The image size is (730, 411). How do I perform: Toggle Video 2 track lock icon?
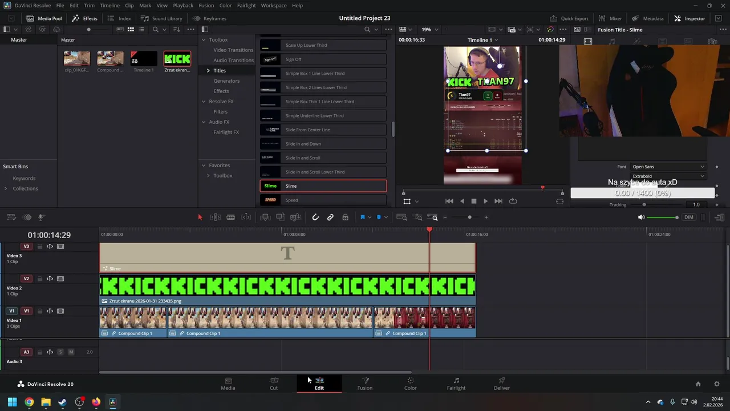coord(39,279)
